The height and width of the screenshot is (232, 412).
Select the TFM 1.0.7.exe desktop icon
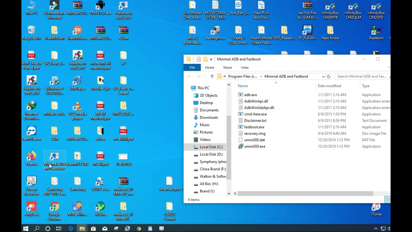point(100,8)
